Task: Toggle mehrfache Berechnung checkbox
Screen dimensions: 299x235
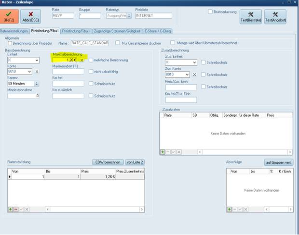Action: 91,60
